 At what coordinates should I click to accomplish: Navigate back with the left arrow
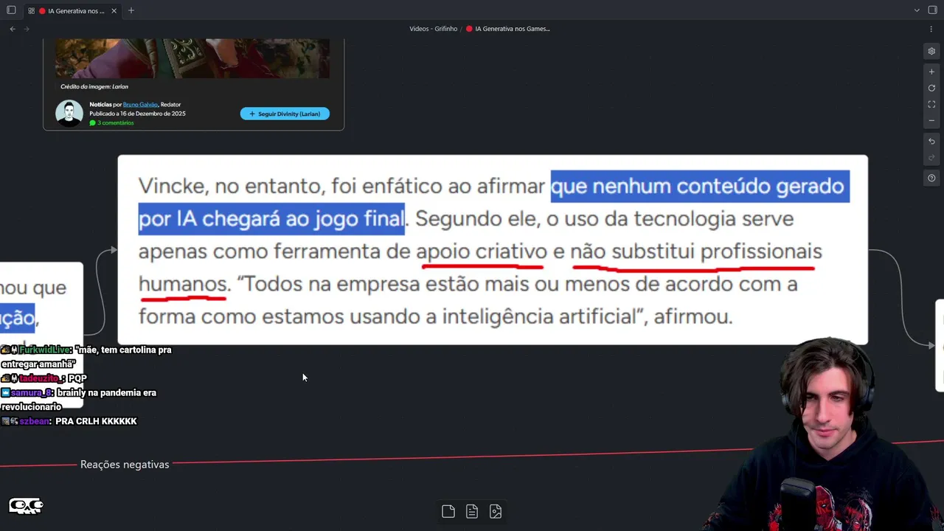[x=13, y=29]
